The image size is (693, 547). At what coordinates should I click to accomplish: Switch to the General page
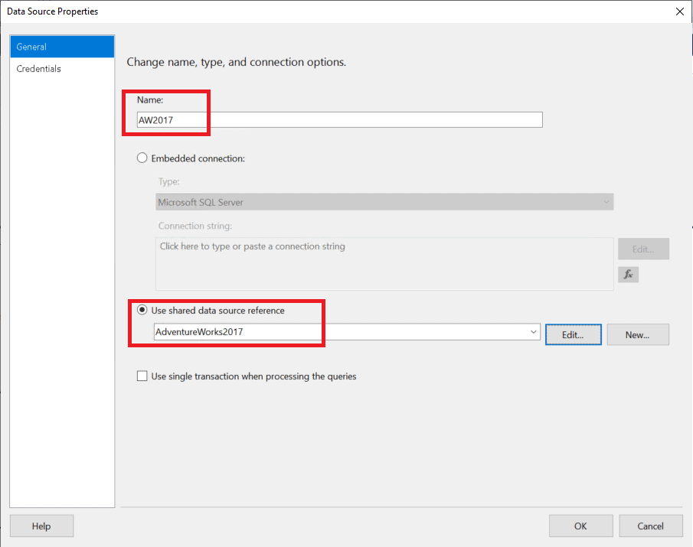(x=62, y=47)
